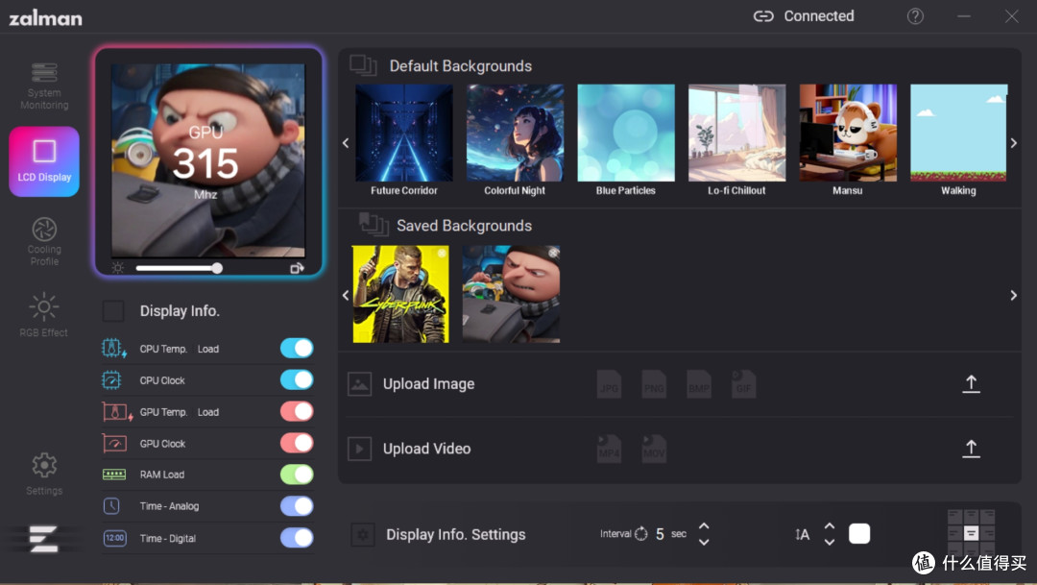Delete the saved Cyberpunk background
The height and width of the screenshot is (585, 1037).
(x=442, y=253)
